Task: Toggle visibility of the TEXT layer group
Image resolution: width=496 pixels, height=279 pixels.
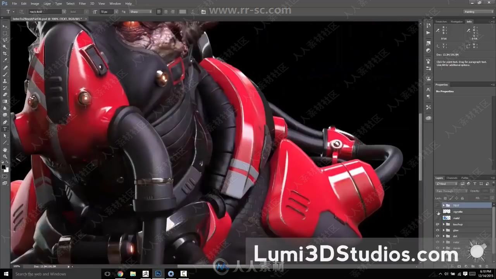Action: (x=437, y=205)
